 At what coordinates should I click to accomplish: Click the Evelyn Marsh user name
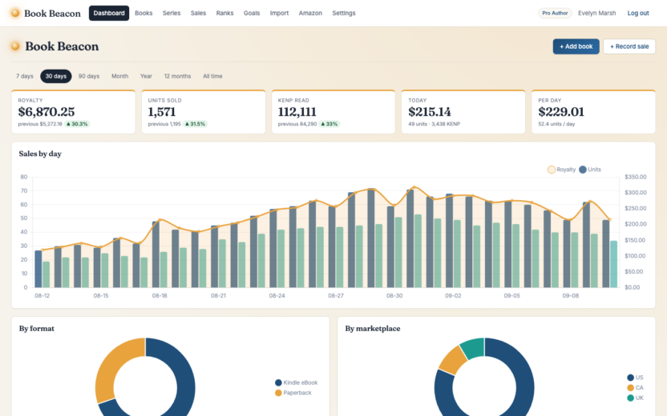coord(596,13)
